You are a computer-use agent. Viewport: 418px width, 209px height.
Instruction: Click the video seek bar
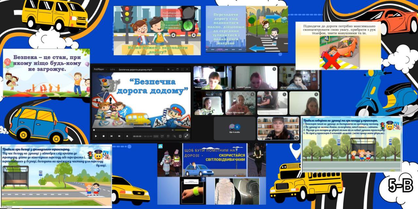point(131,130)
